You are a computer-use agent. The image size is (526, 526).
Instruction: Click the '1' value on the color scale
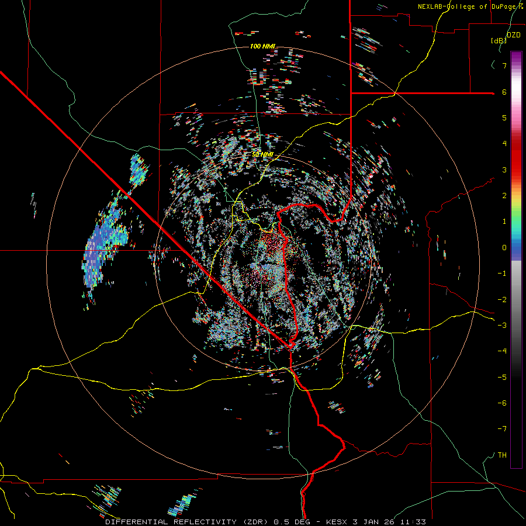pyautogui.click(x=504, y=222)
